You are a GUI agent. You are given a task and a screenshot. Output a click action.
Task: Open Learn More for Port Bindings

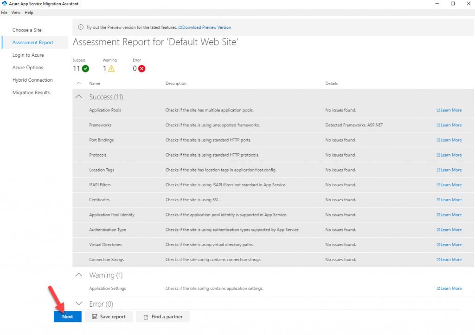coord(449,140)
